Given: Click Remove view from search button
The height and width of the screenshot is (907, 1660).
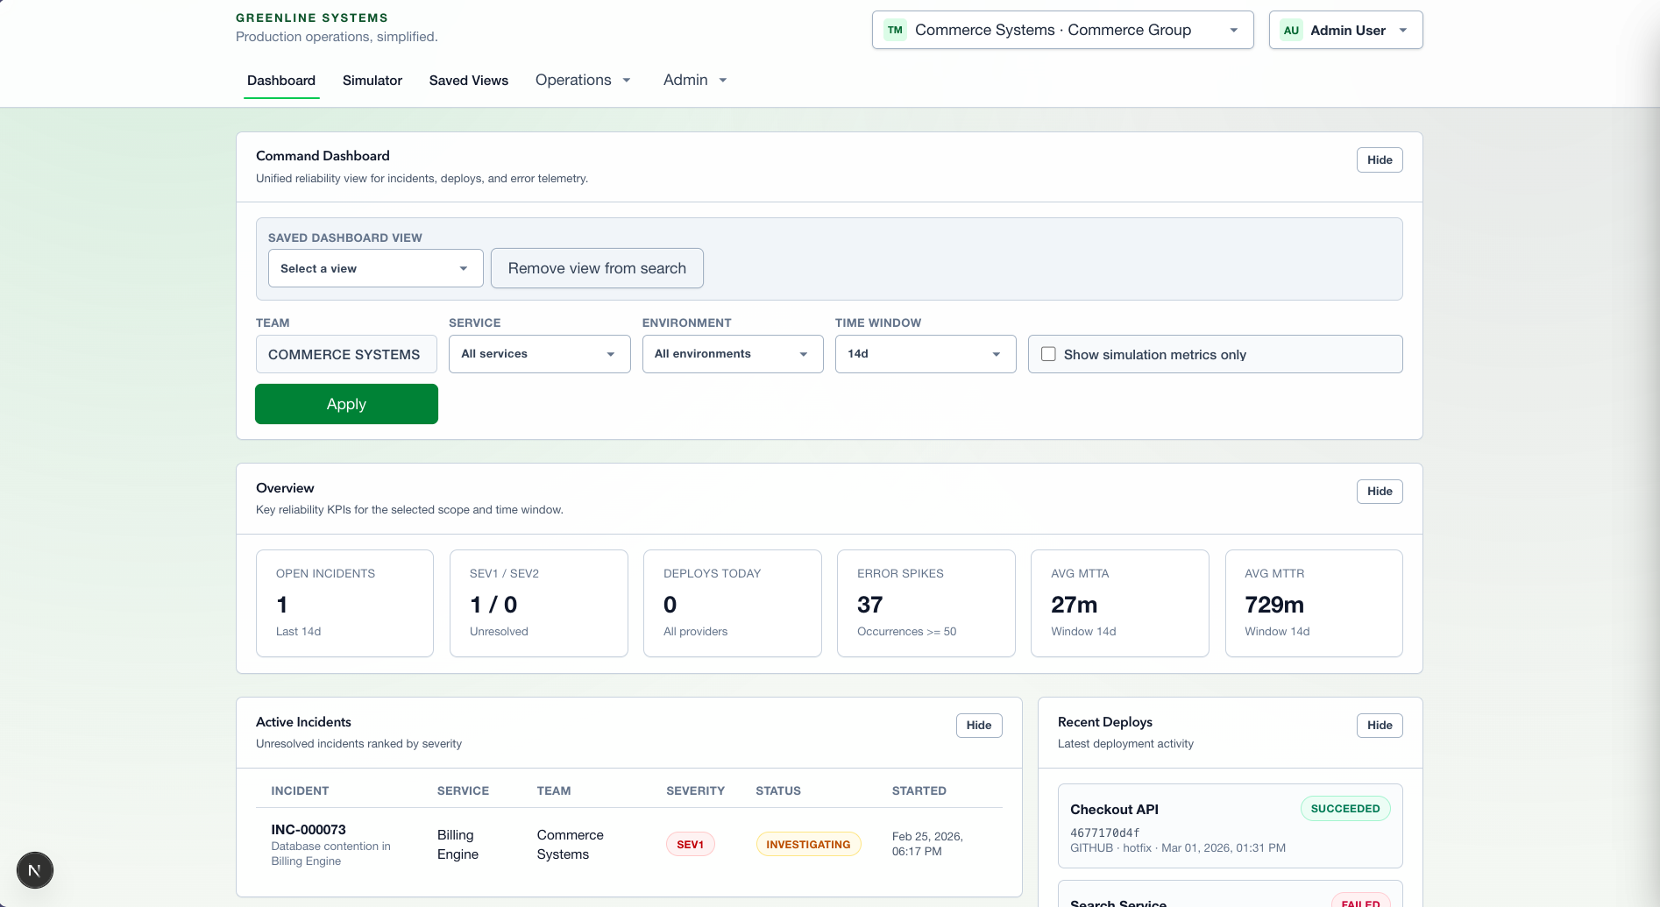Looking at the screenshot, I should coord(597,268).
